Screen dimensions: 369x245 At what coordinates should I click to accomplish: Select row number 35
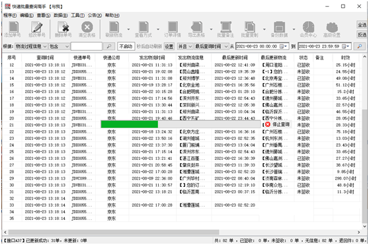click(11, 219)
